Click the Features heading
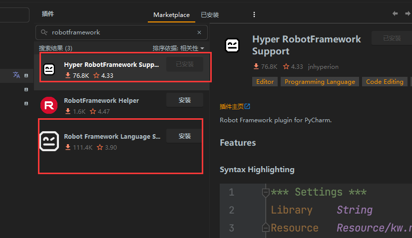This screenshot has width=412, height=238. pos(238,143)
